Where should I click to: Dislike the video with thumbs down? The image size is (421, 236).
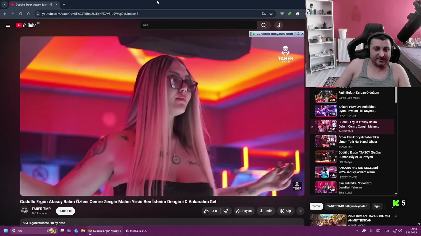[x=226, y=211]
